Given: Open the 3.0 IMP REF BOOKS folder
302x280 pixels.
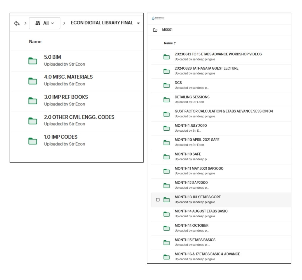Looking at the screenshot, I should coord(66,97).
